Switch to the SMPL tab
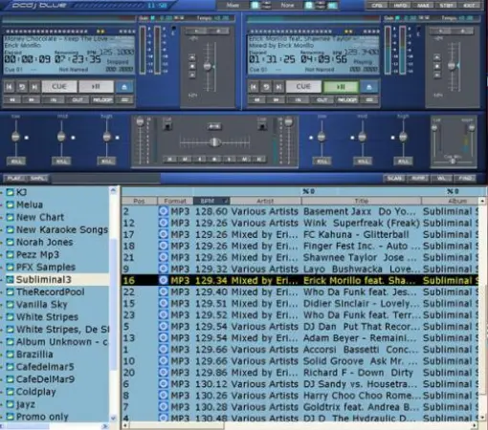This screenshot has height=430, width=488. coord(38,178)
